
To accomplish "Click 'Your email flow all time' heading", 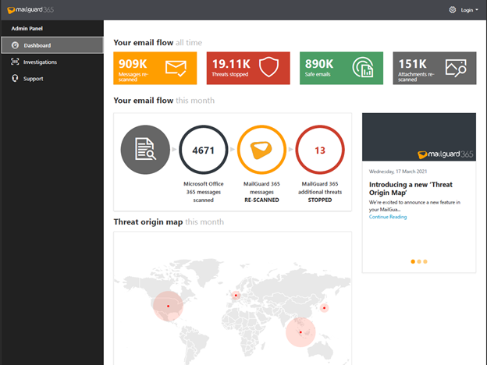I will (x=158, y=43).
